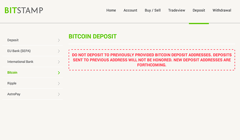Viewport: 240px width, 140px height.
Task: Click the green chevron beside Bitcoin
Action: (59, 73)
